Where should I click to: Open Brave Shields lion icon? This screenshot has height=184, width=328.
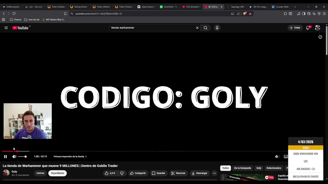click(x=245, y=14)
